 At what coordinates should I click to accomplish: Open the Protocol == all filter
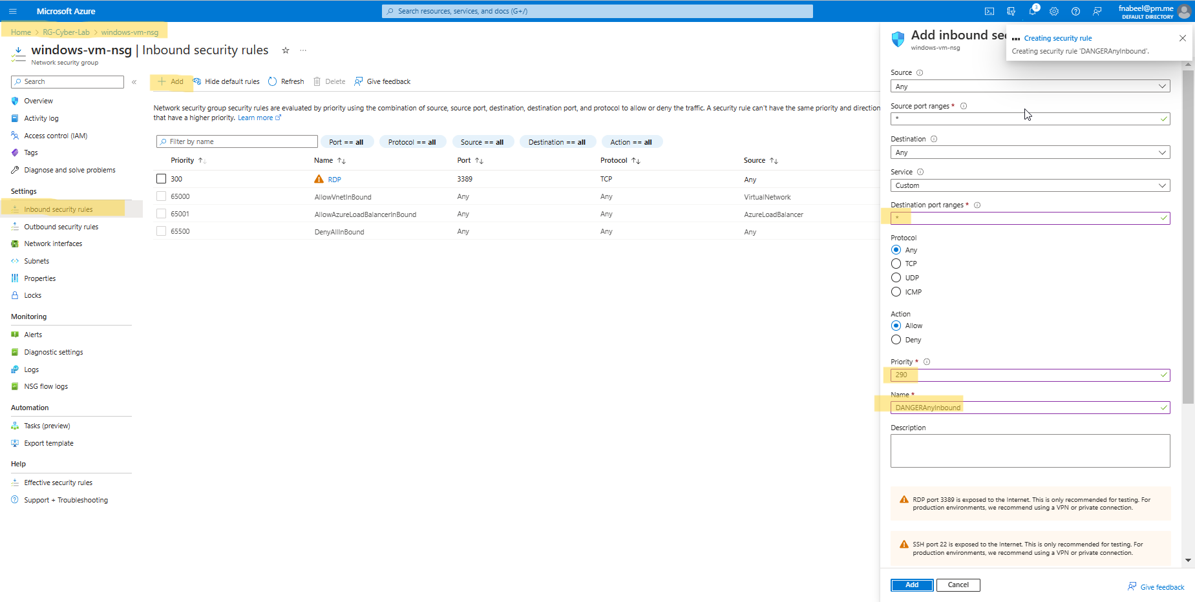(x=412, y=141)
